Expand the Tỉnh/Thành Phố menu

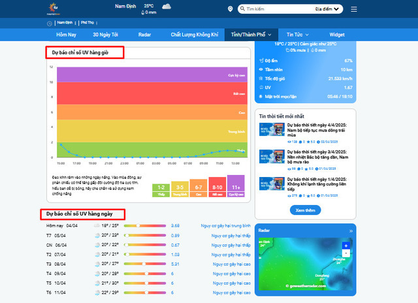pos(249,34)
